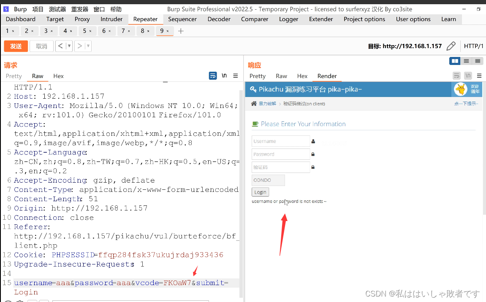Toggle response \n characters icon
Viewport: 486px width, 302px height.
[468, 75]
